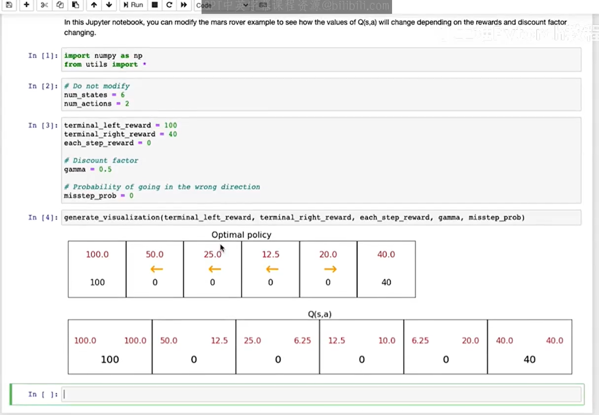Insert a new cell below with plus icon
Image resolution: width=599 pixels, height=415 pixels.
[26, 5]
